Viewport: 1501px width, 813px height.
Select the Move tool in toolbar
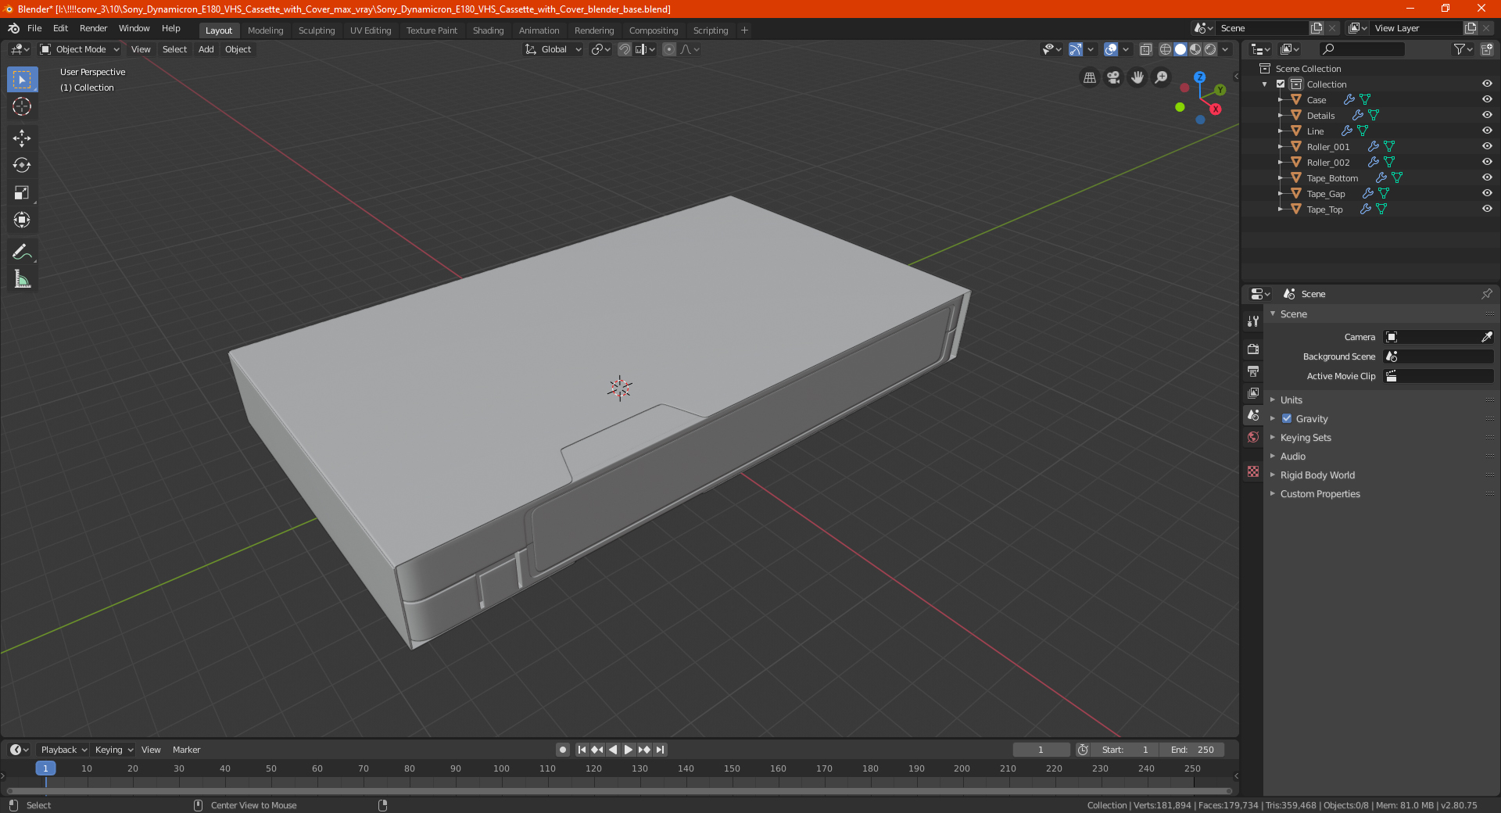click(22, 138)
